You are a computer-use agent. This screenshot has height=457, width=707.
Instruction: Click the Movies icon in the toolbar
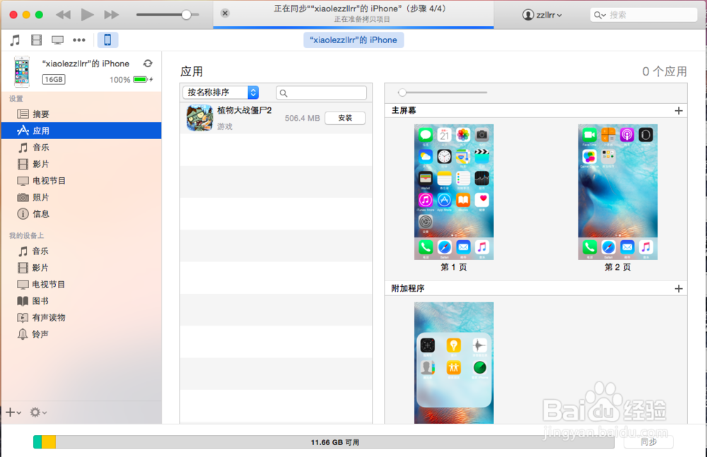point(36,40)
